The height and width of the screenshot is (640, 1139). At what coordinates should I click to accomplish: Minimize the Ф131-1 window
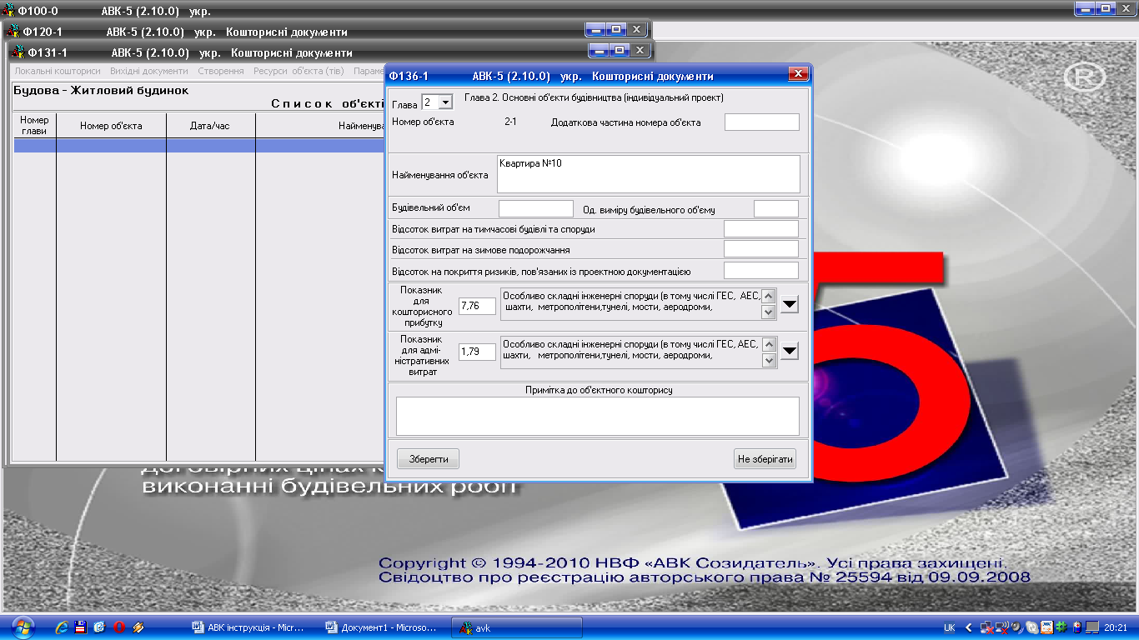pyautogui.click(x=599, y=51)
